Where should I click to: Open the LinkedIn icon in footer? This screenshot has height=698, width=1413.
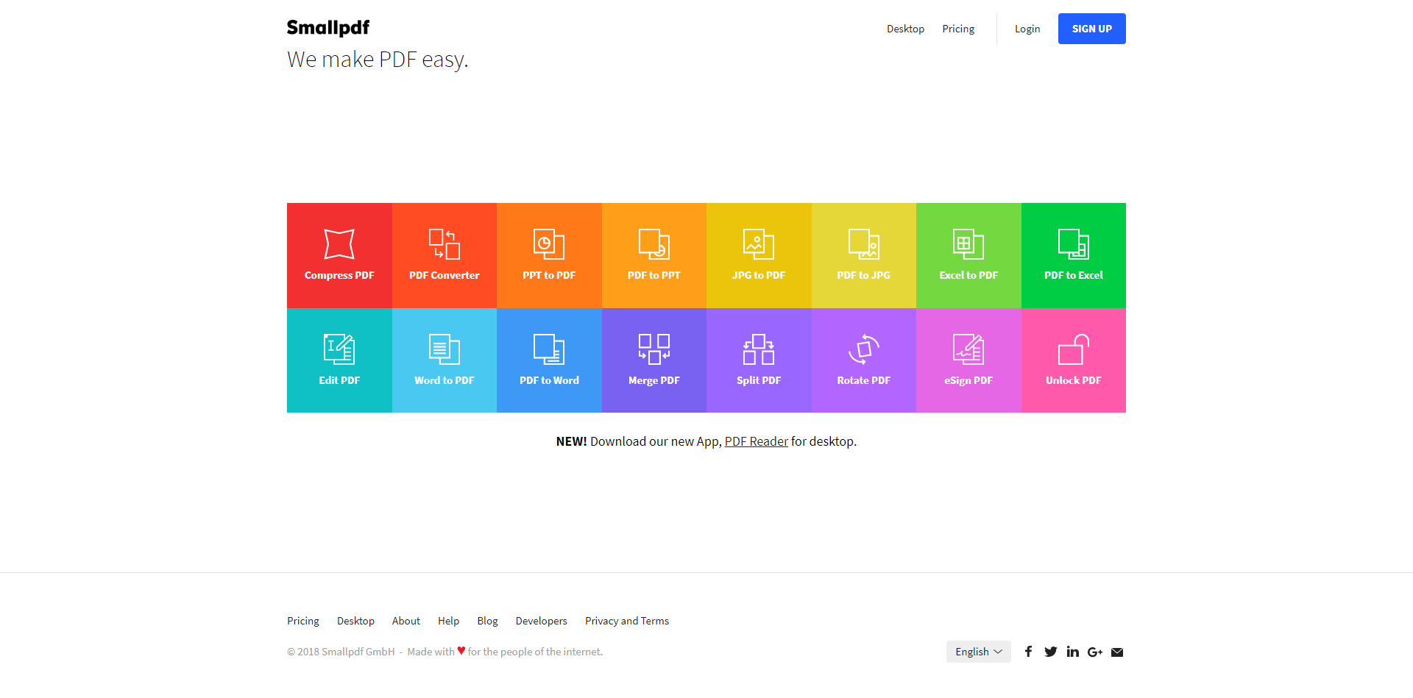(1073, 652)
